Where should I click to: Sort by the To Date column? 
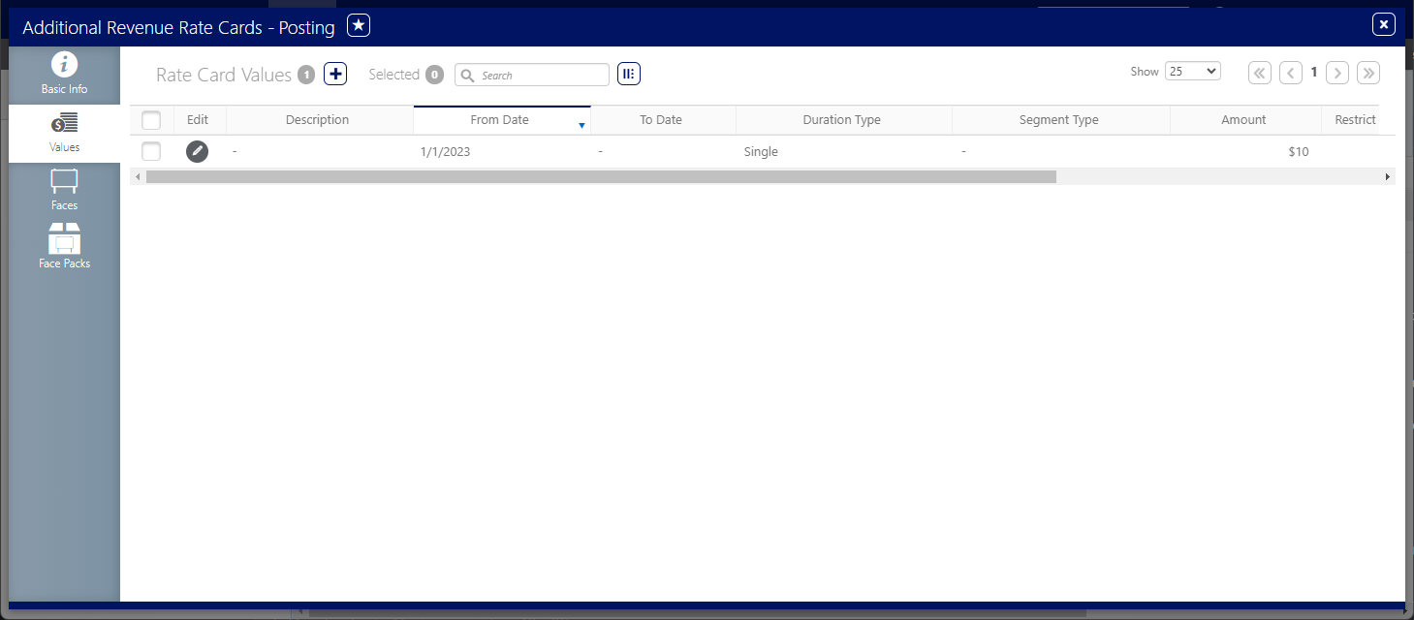(662, 120)
